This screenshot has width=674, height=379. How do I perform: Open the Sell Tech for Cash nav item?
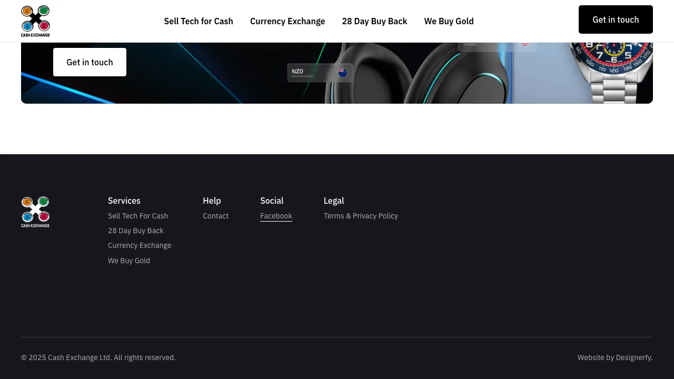pos(199,21)
